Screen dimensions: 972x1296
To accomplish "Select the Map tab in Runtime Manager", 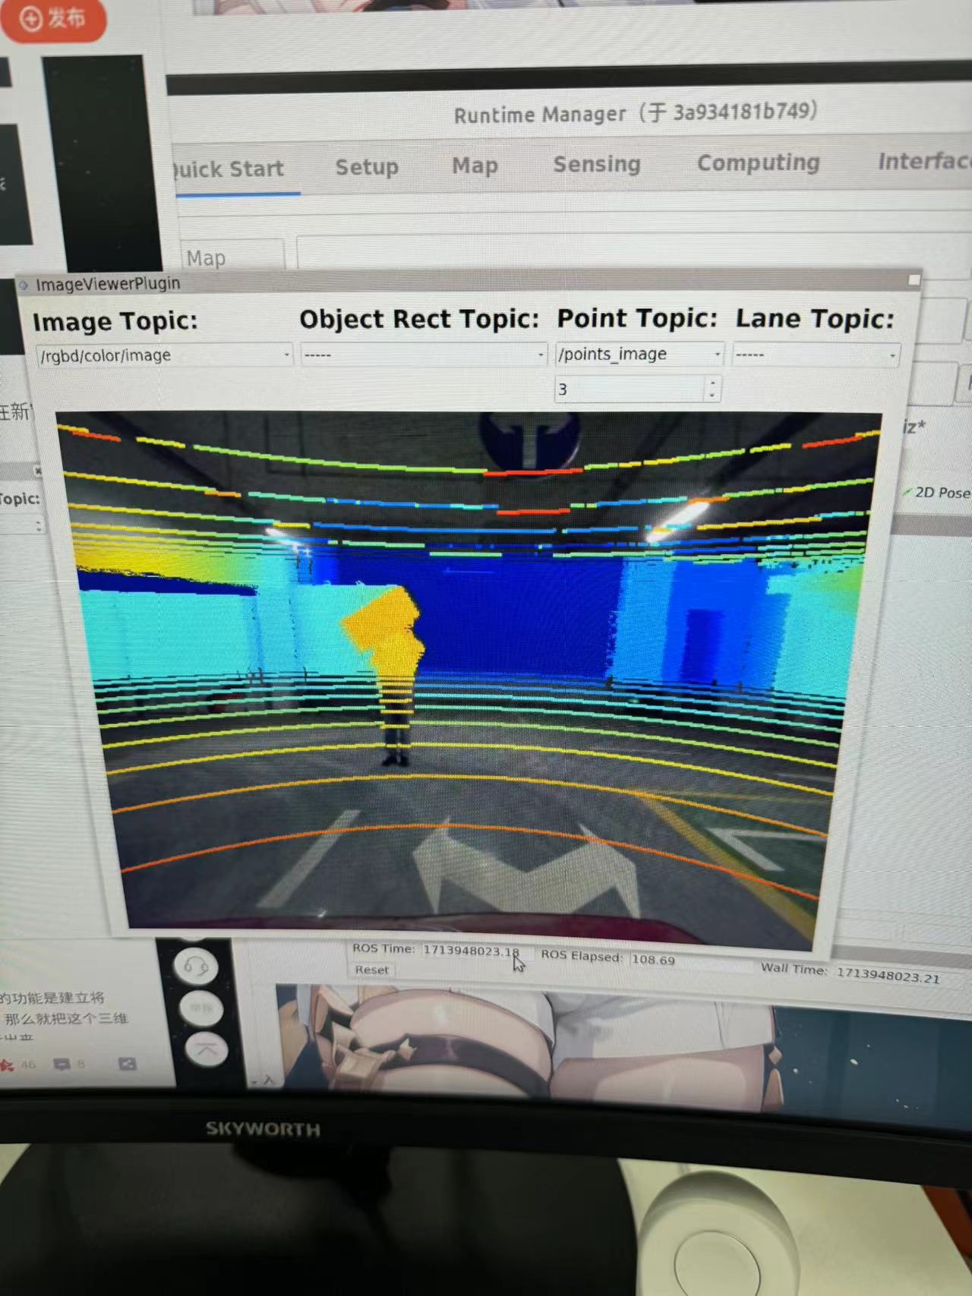I will pyautogui.click(x=475, y=166).
